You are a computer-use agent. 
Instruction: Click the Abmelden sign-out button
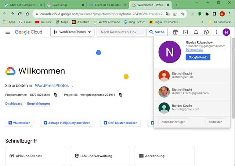tap(216, 122)
